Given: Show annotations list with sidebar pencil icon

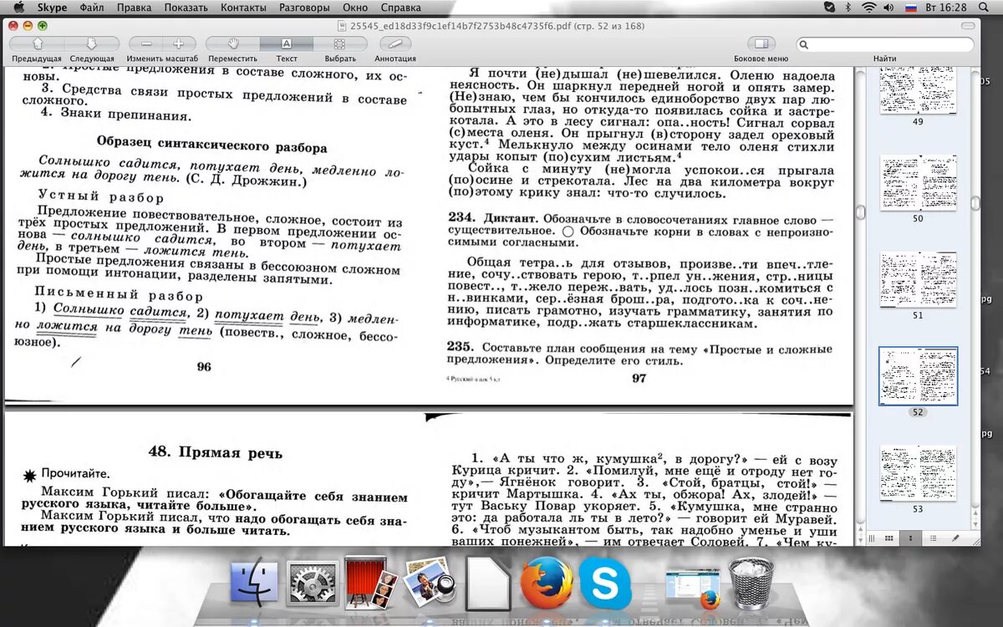Looking at the screenshot, I should pyautogui.click(x=956, y=538).
